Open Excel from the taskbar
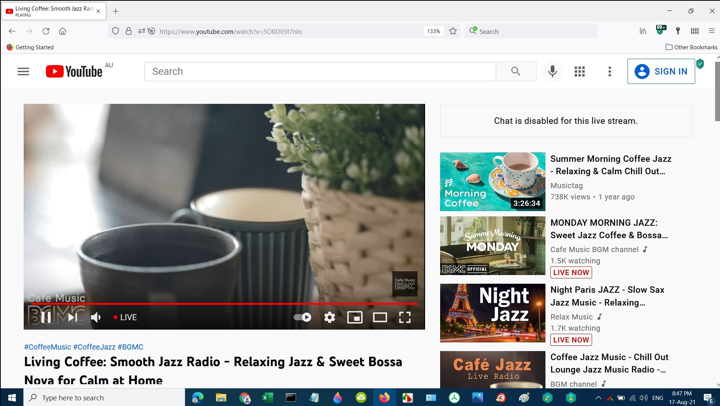The image size is (720, 406). 267,398
